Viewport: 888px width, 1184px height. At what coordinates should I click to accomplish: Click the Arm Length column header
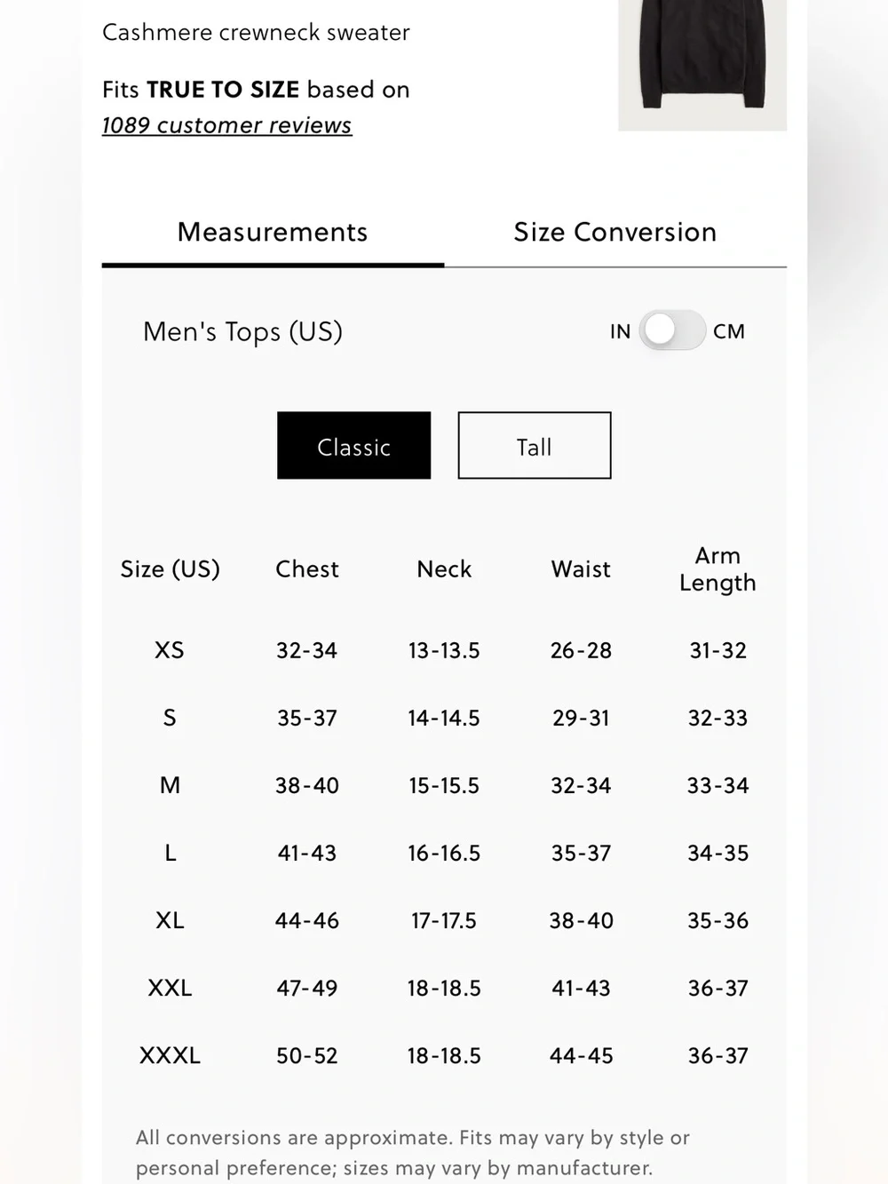pyautogui.click(x=718, y=569)
